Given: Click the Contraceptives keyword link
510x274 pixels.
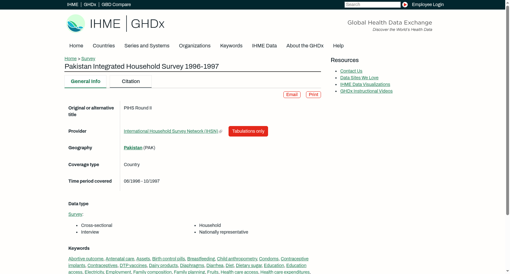Looking at the screenshot, I should point(102,265).
